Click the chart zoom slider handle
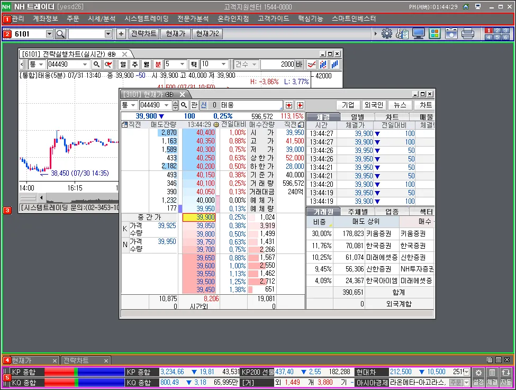516x390 pixels. click(x=28, y=198)
